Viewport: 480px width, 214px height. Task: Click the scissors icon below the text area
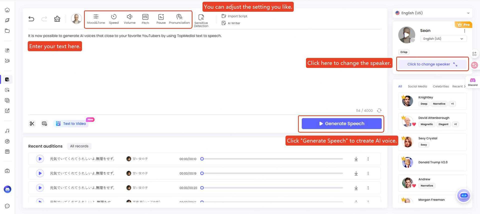coord(32,124)
